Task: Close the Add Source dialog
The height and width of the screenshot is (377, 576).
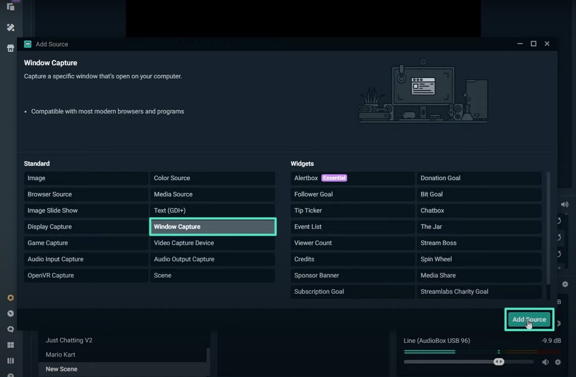Action: pos(547,44)
